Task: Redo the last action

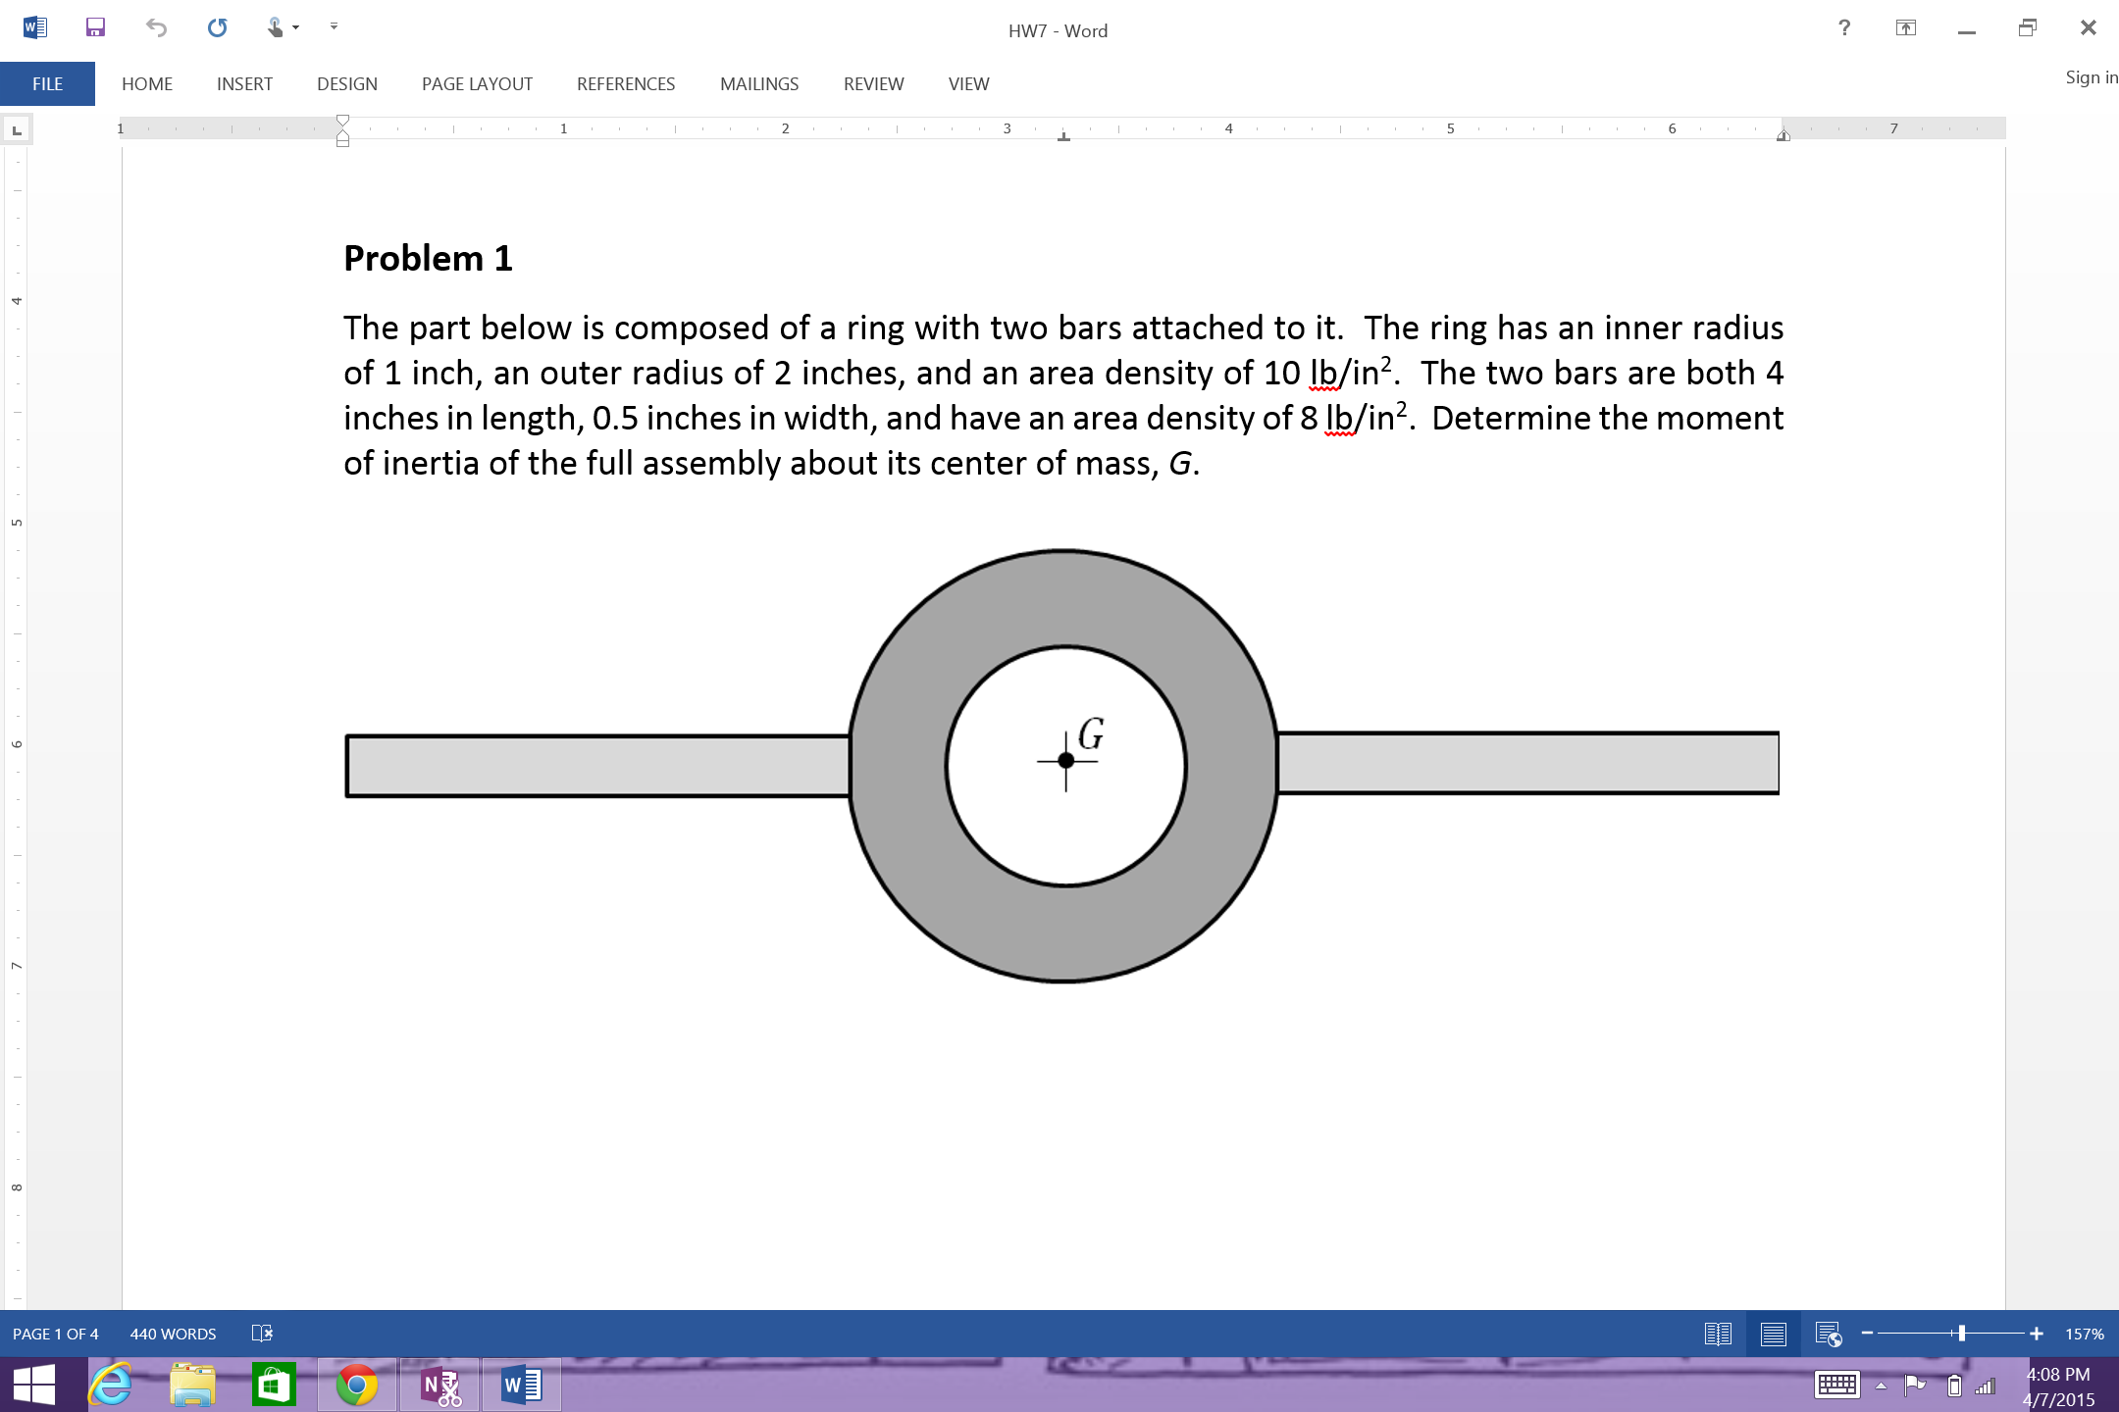Action: (x=218, y=27)
